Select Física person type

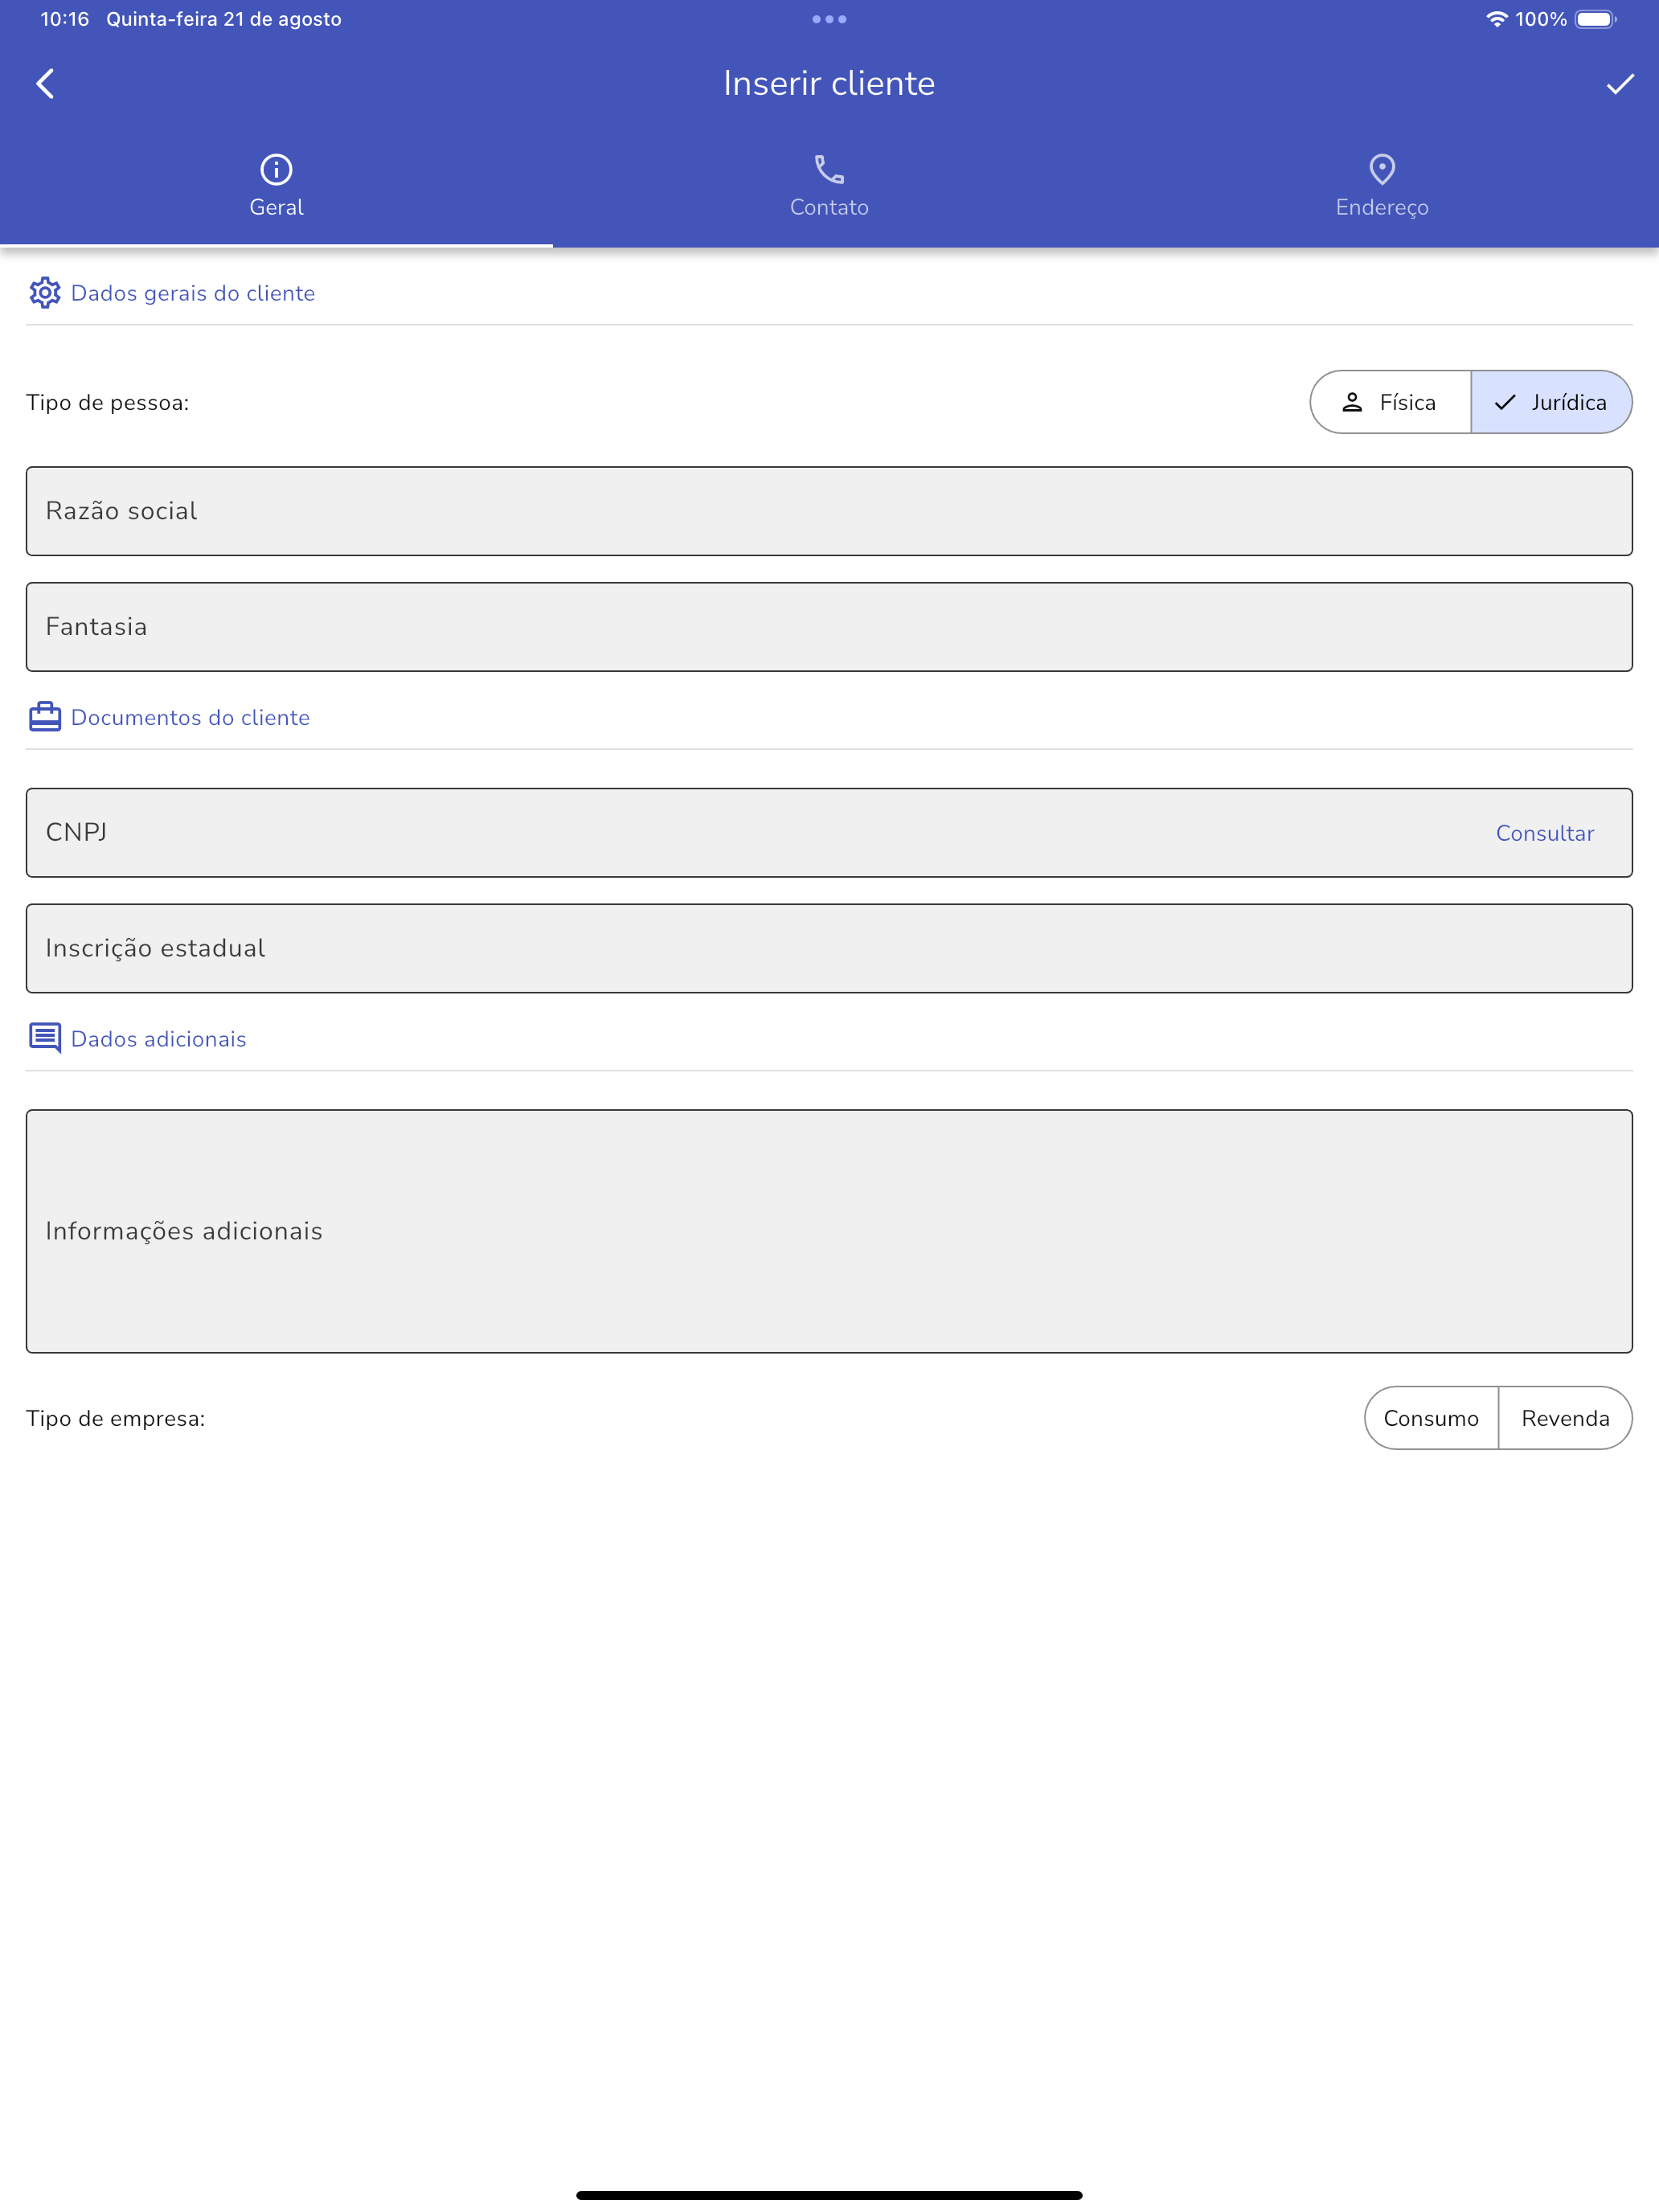[x=1390, y=402]
